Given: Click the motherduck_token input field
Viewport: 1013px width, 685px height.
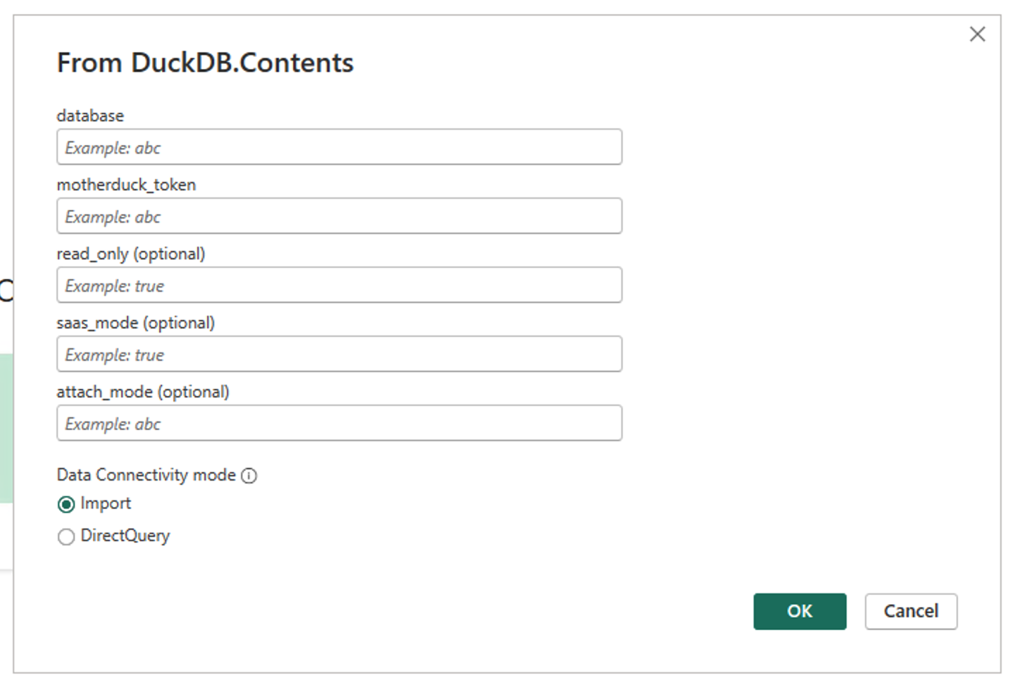Looking at the screenshot, I should (338, 216).
